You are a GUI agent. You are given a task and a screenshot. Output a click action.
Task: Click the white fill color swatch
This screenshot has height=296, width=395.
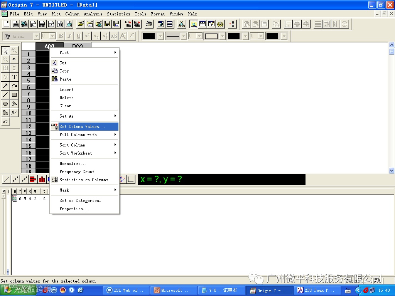[211, 36]
